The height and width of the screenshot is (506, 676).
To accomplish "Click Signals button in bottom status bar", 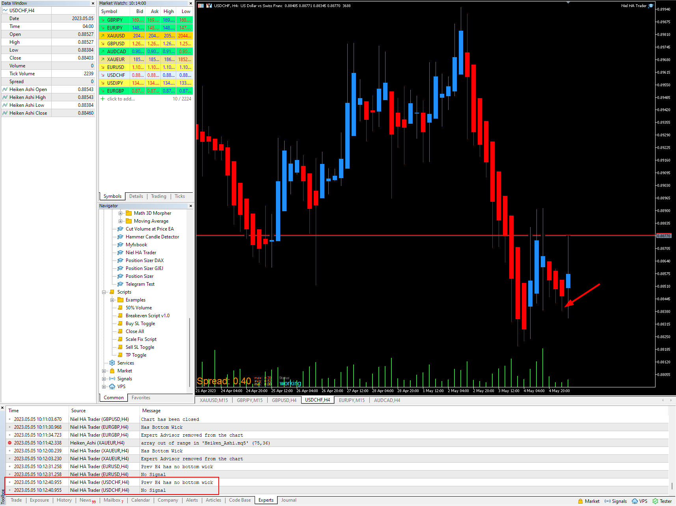I will click(x=615, y=501).
